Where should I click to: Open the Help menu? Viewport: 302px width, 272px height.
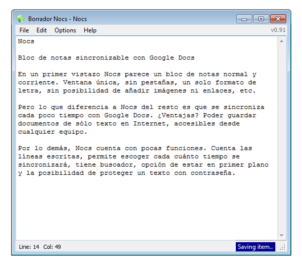90,30
